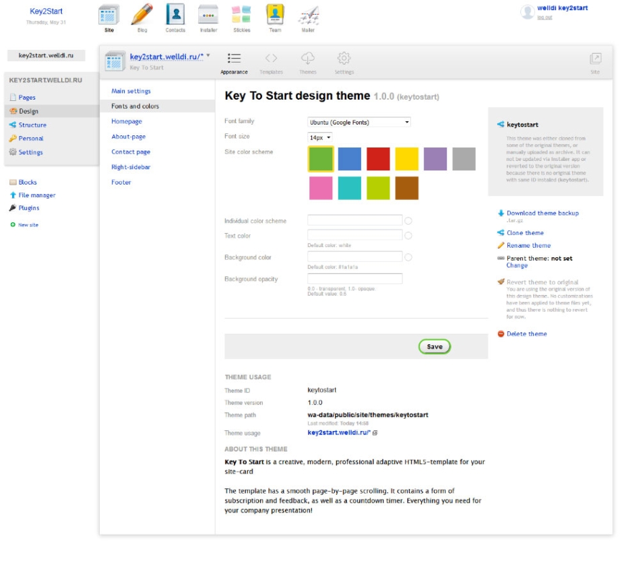Click the Download theme backup link
This screenshot has width=620, height=567.
[x=542, y=213]
